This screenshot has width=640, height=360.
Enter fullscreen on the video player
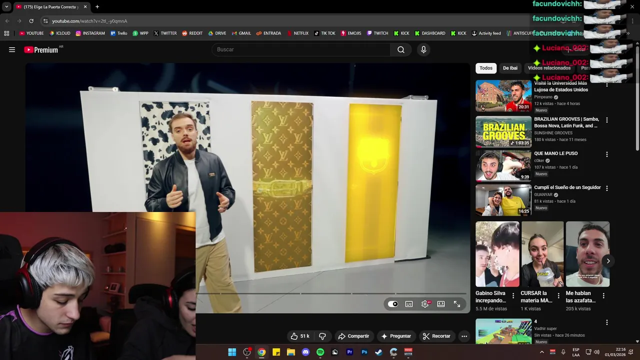(457, 304)
